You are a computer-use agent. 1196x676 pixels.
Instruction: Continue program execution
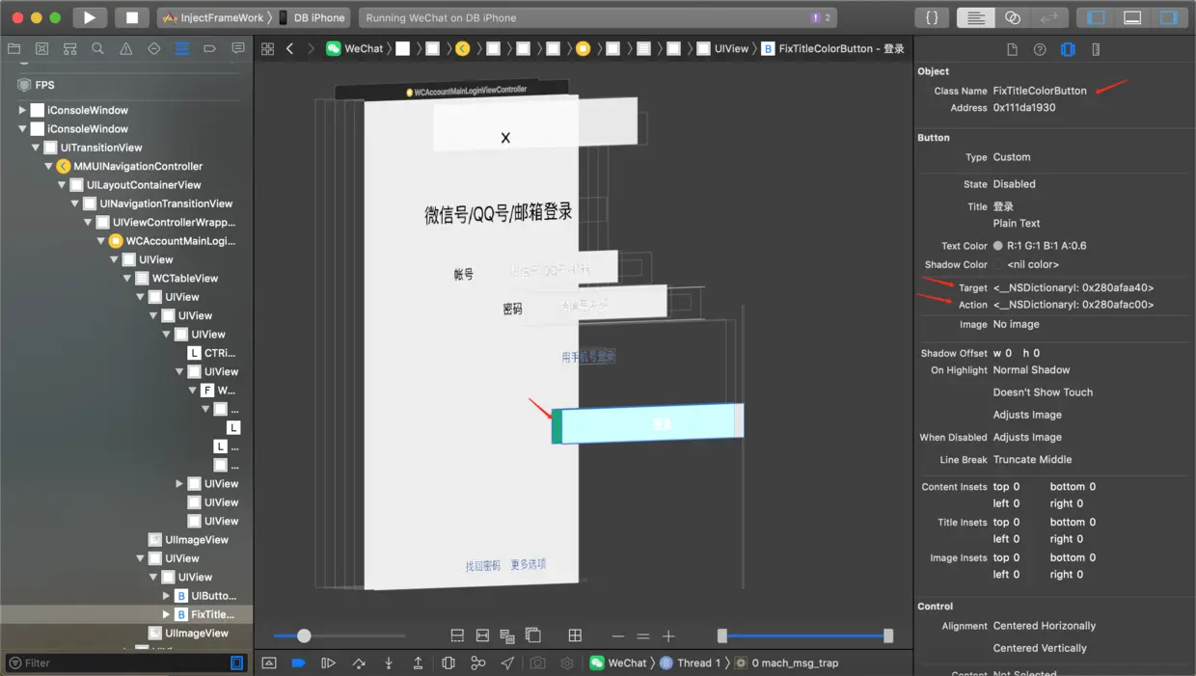tap(328, 662)
